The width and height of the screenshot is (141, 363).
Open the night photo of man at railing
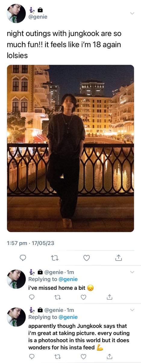[x=70, y=148]
